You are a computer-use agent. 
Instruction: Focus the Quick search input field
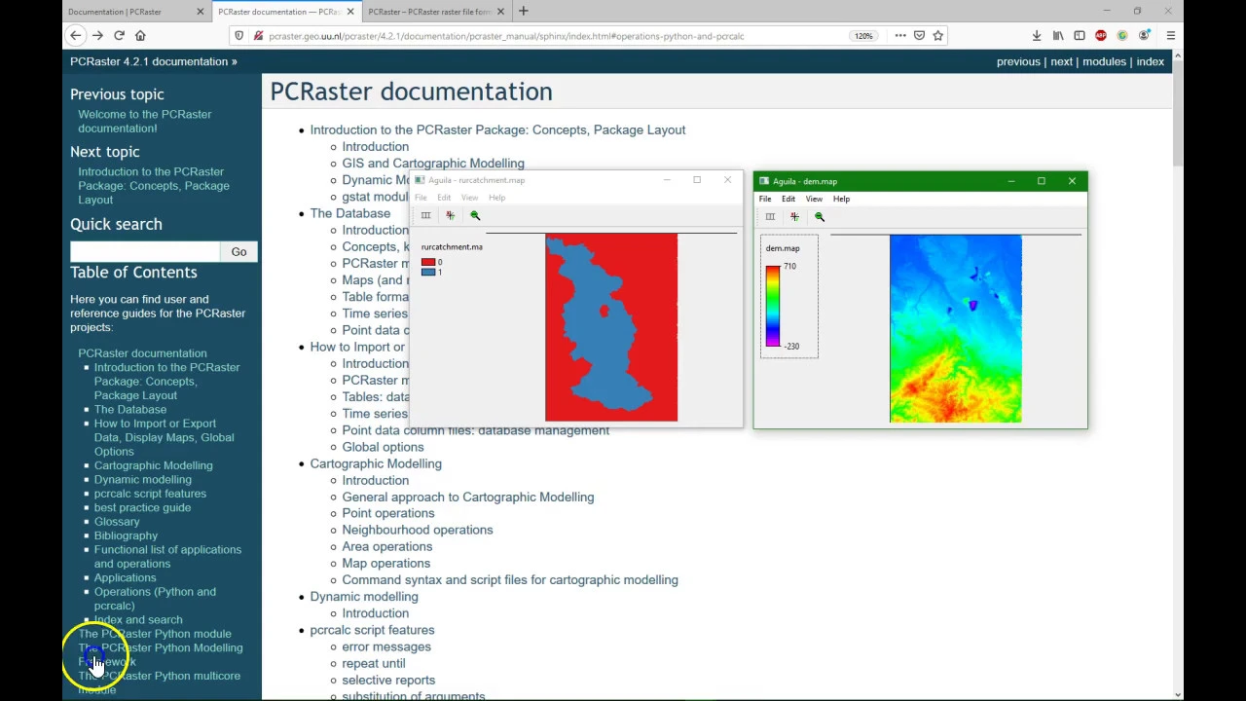pos(145,252)
